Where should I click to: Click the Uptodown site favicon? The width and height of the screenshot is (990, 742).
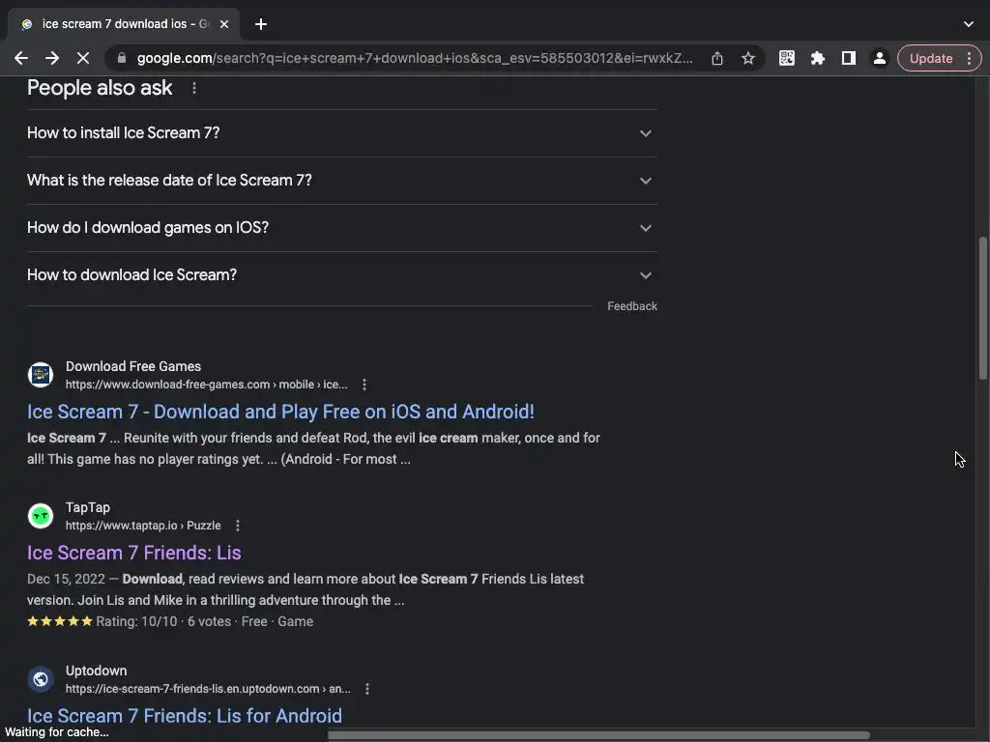pyautogui.click(x=41, y=679)
